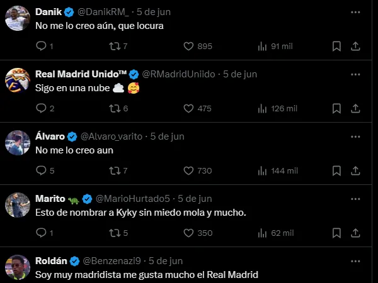Reply to Real Madrid Unido tweet

click(42, 108)
